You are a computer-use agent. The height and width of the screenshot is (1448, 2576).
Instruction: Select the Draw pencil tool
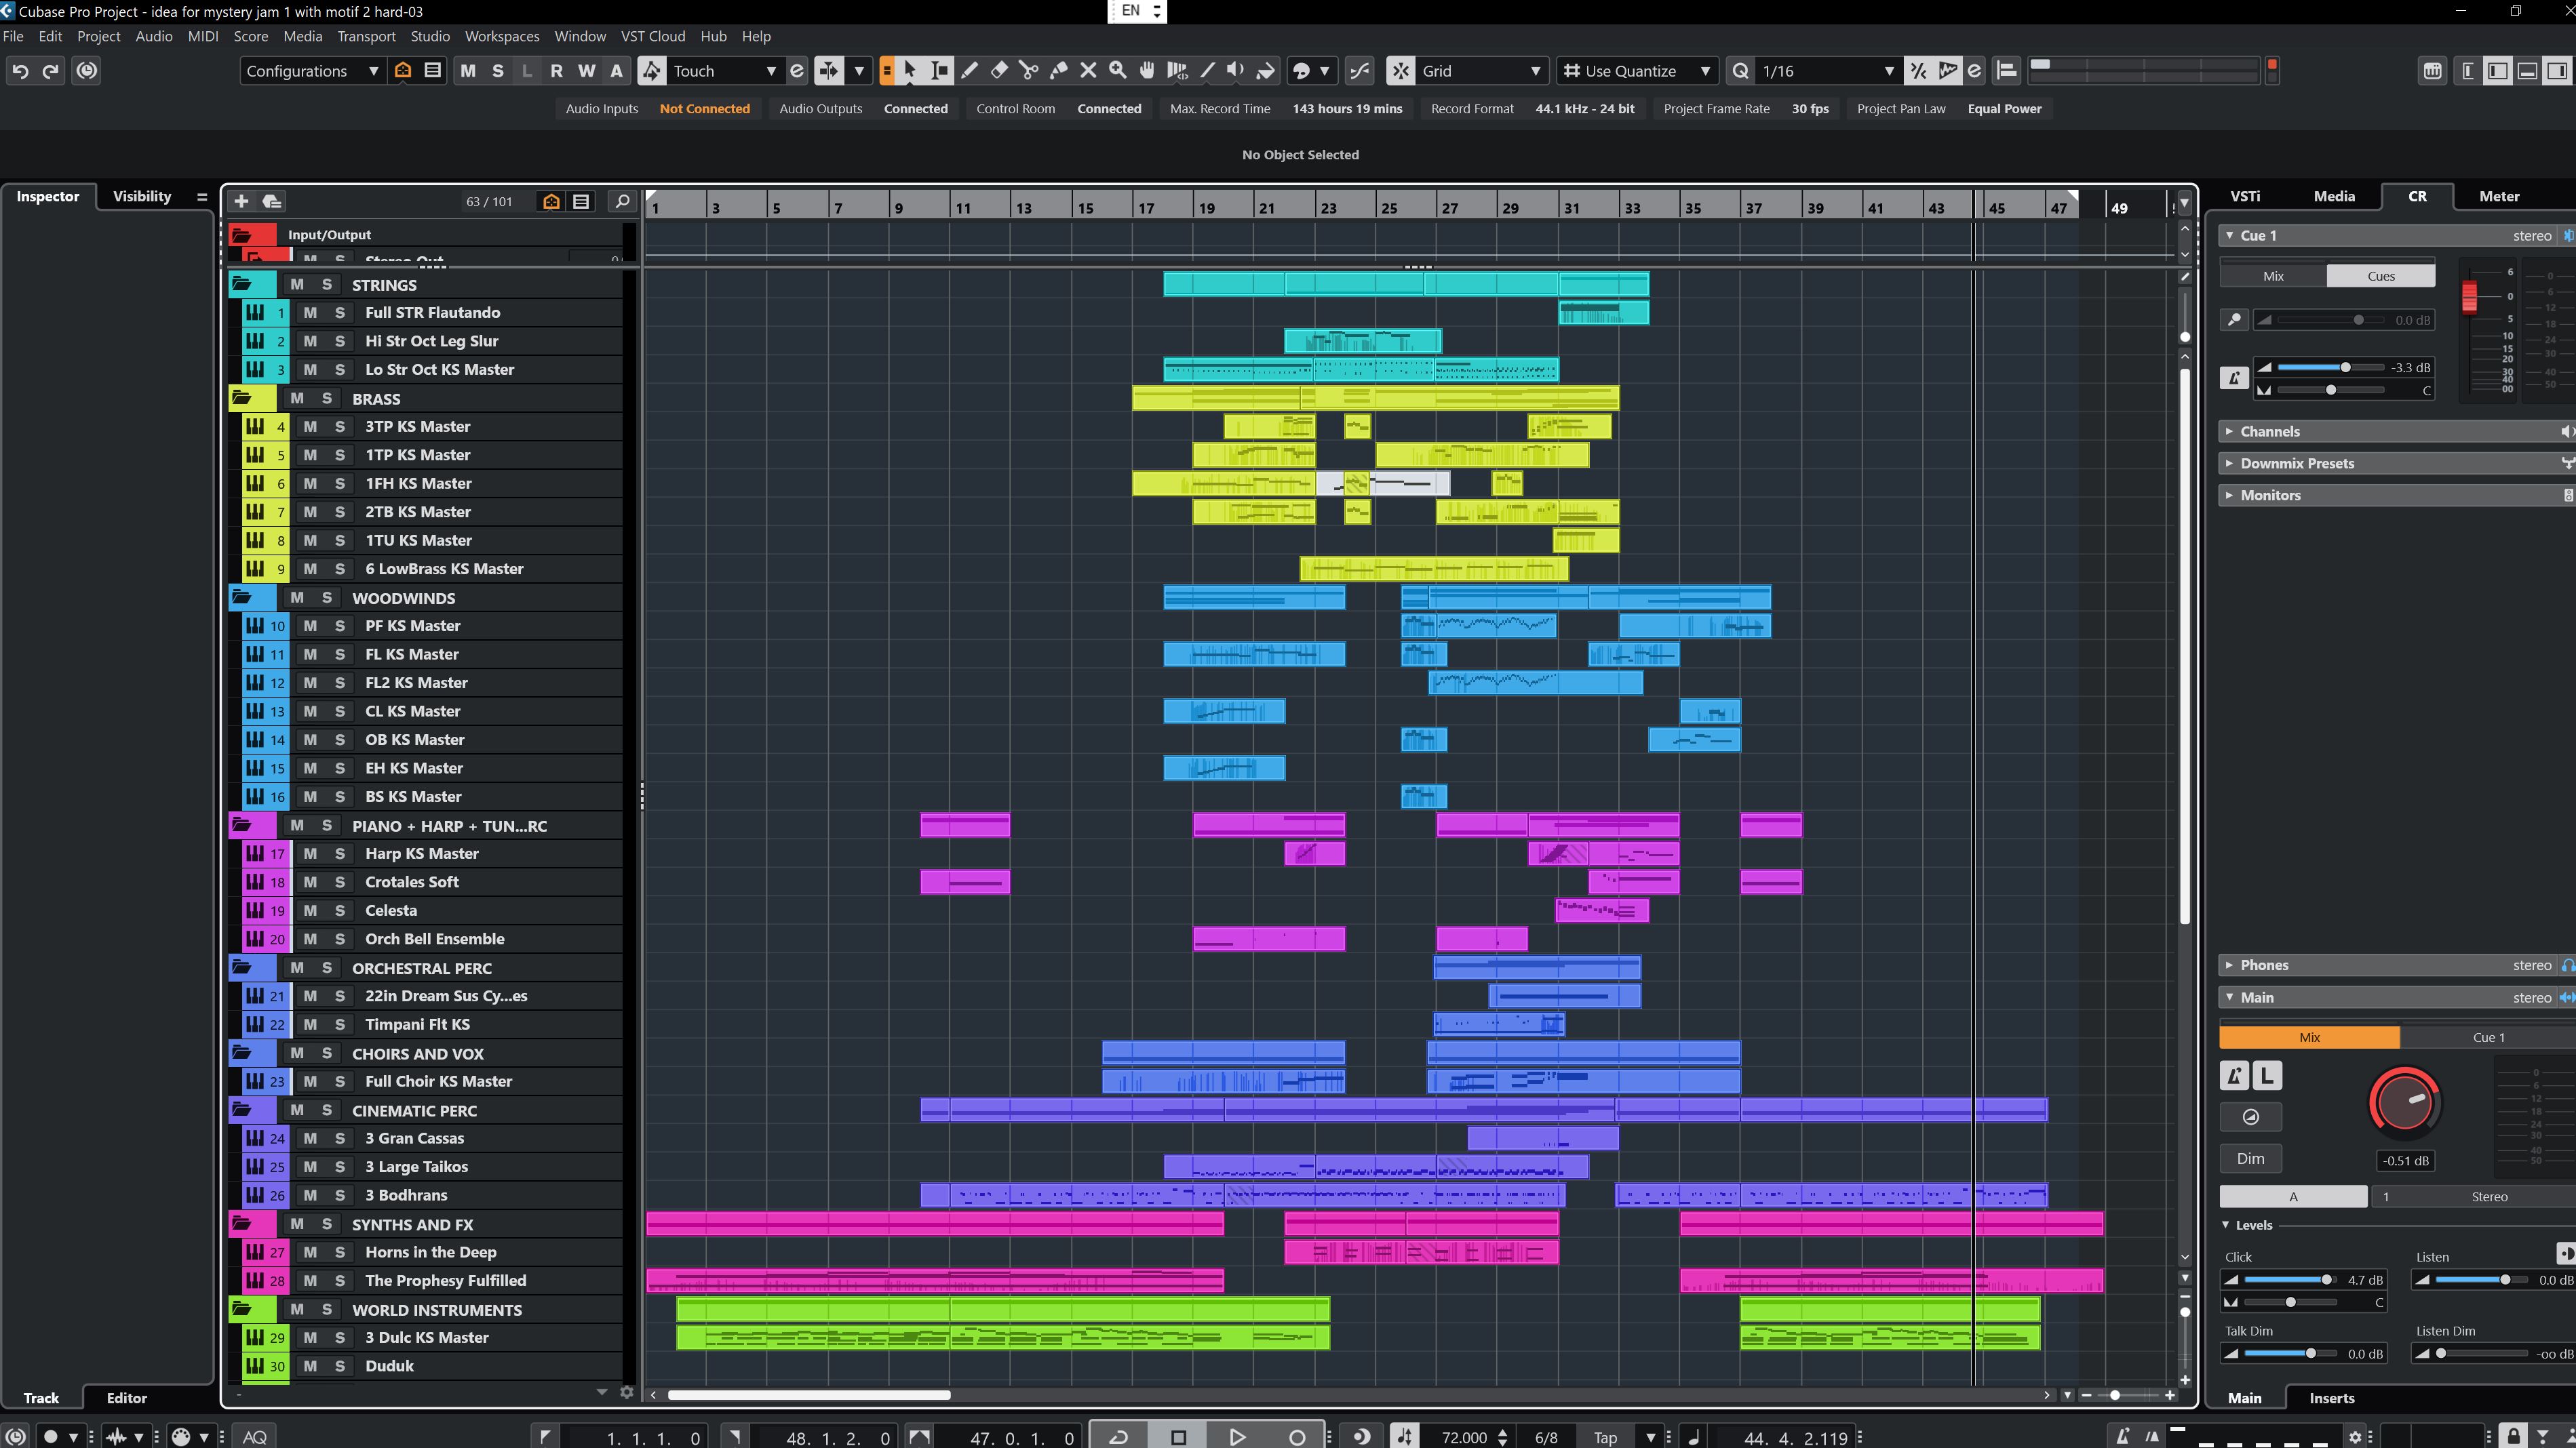969,70
